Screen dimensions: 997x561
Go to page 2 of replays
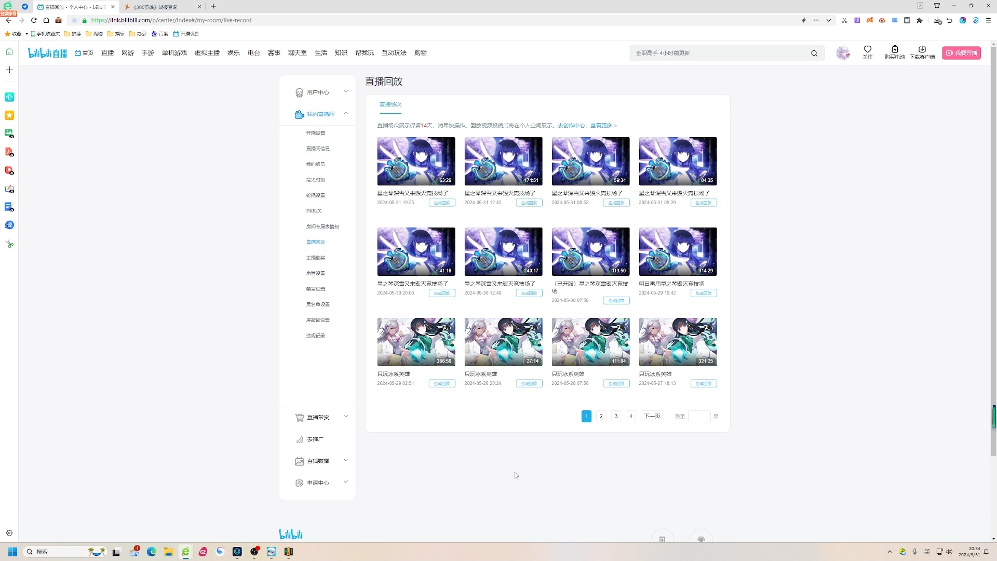(601, 416)
